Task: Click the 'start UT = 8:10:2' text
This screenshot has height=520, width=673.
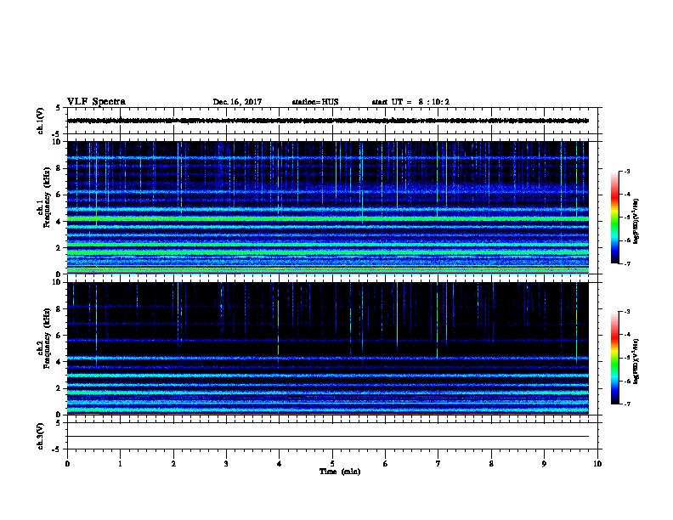Action: click(x=410, y=102)
